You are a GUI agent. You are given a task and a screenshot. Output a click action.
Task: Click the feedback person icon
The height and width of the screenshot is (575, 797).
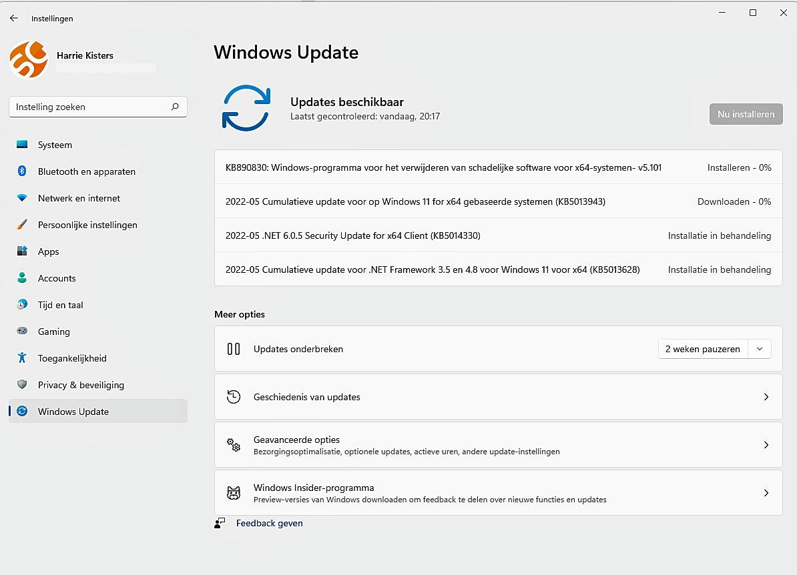pos(220,523)
